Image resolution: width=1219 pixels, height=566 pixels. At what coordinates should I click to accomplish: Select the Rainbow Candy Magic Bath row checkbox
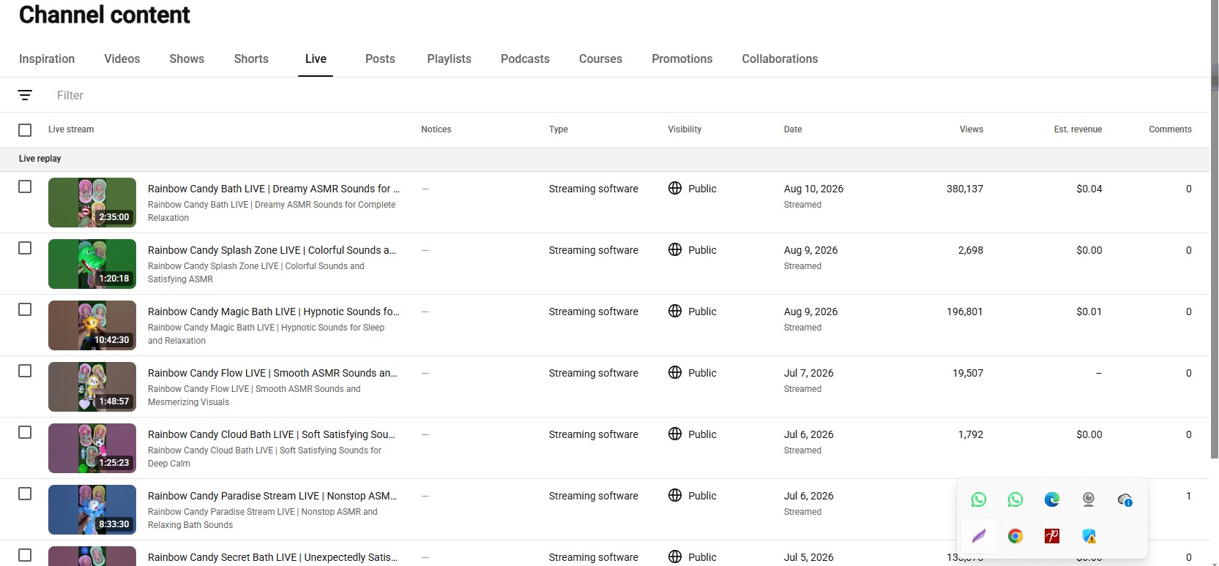pos(25,309)
